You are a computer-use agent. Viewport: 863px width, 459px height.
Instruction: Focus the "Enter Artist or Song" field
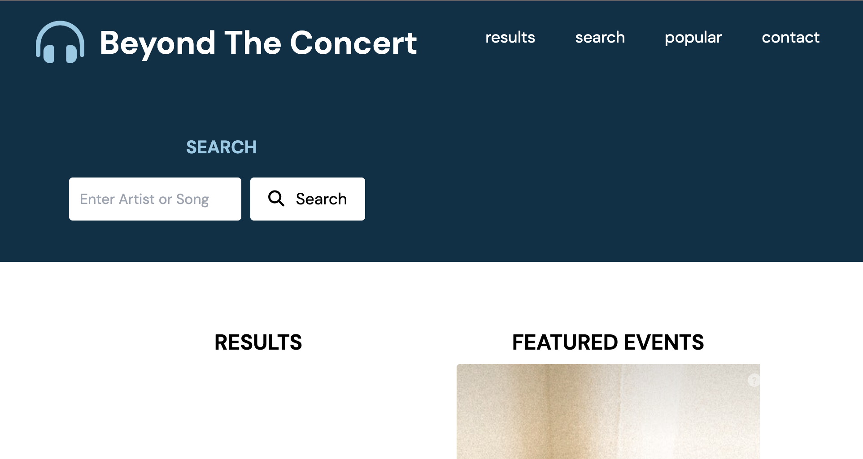click(x=155, y=199)
